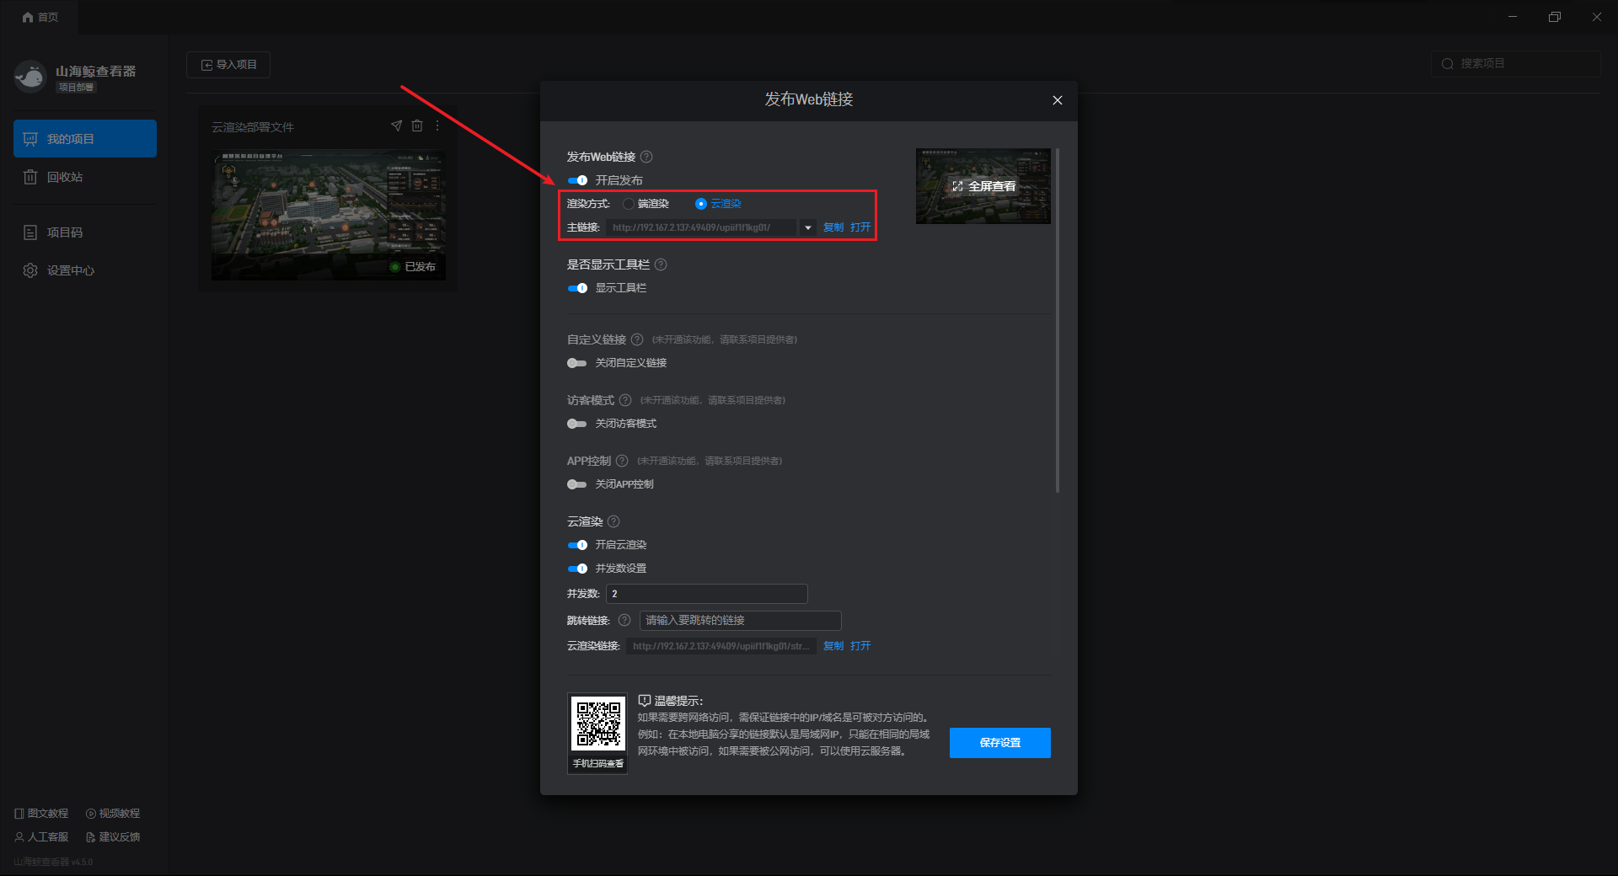Click the publish paper-plane icon on project card
Screen dimensions: 1618x876
pyautogui.click(x=396, y=126)
